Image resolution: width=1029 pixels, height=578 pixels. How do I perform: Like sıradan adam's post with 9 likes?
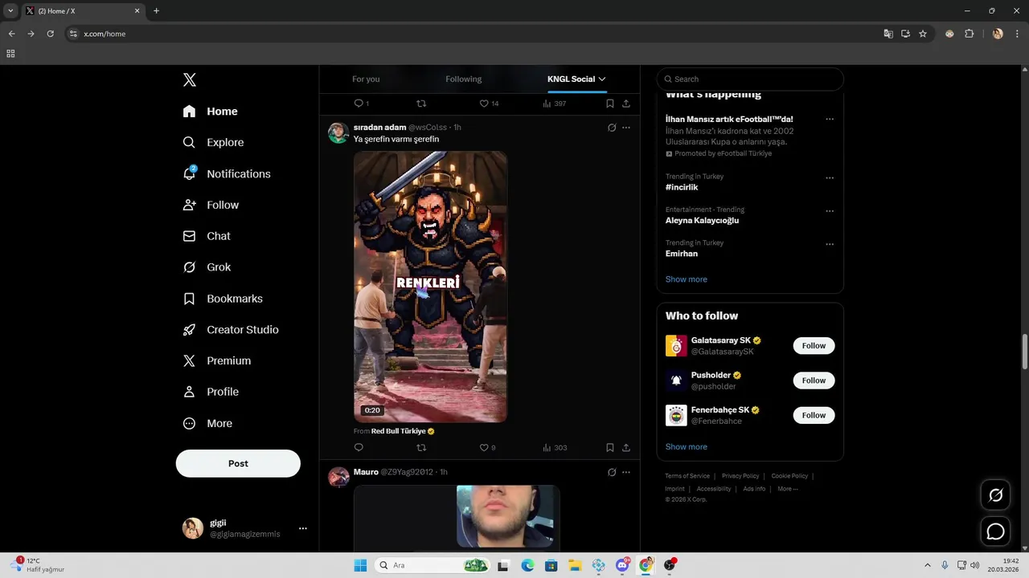(x=487, y=448)
